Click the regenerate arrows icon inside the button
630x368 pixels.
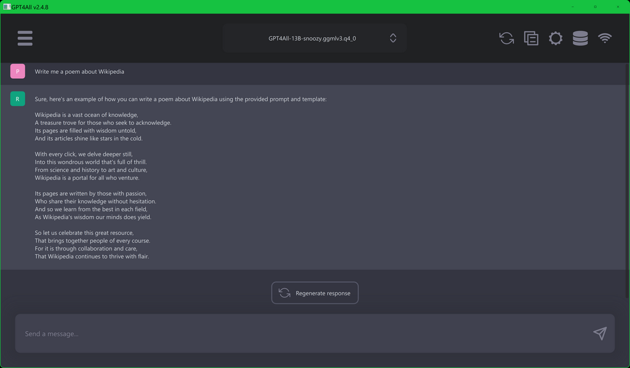tap(284, 292)
